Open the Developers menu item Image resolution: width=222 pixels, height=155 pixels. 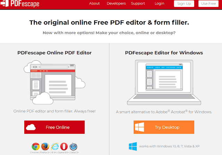[116, 3]
